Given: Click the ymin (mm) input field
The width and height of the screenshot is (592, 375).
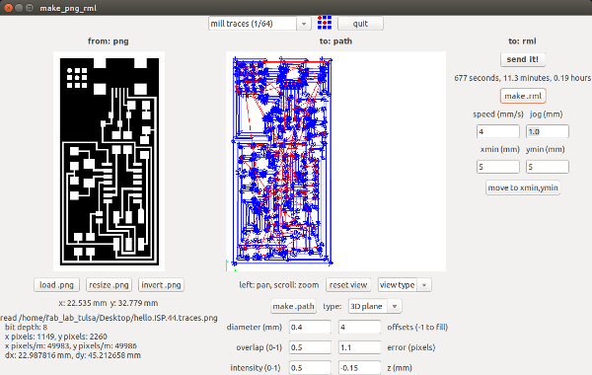Looking at the screenshot, I should [547, 167].
